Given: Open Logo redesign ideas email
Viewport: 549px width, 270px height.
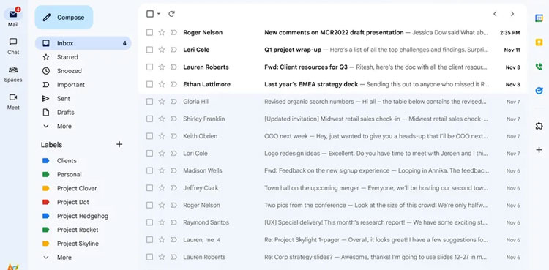Looking at the screenshot, I should click(332, 154).
